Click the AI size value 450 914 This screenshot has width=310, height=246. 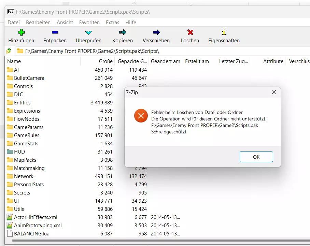[x=103, y=70]
